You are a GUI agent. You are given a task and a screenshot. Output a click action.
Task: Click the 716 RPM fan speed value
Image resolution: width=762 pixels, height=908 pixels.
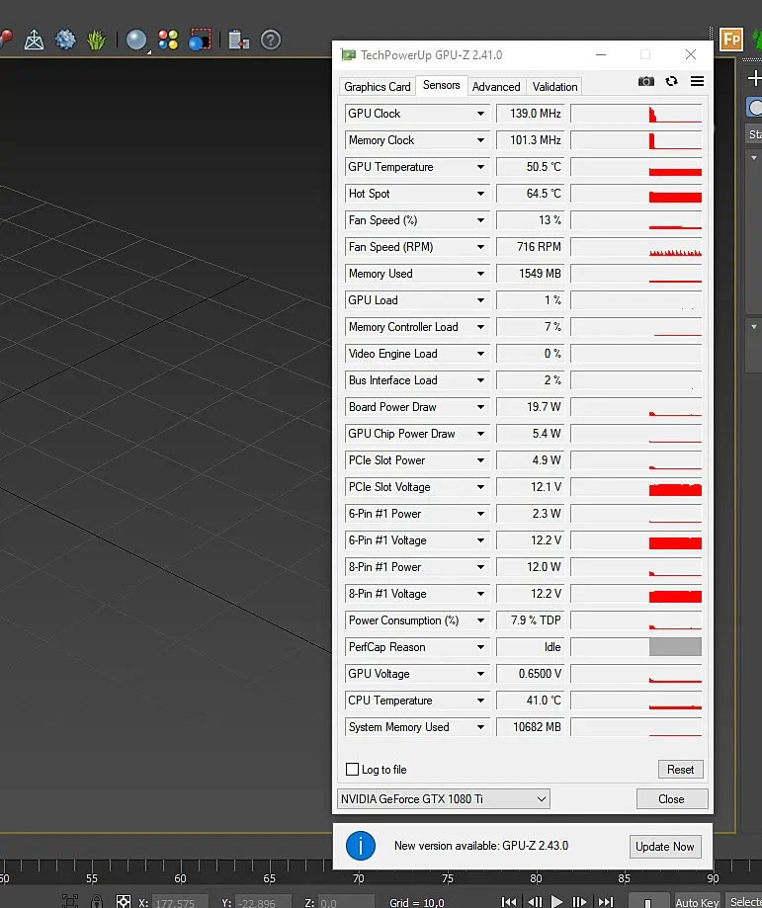tap(530, 247)
